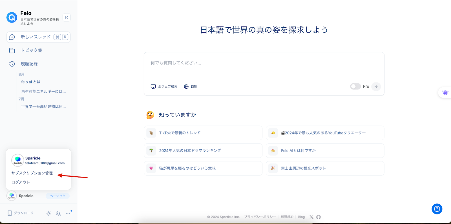The width and height of the screenshot is (451, 224).
Task: Open the 'felo ai とは' history thread
Action: [31, 82]
